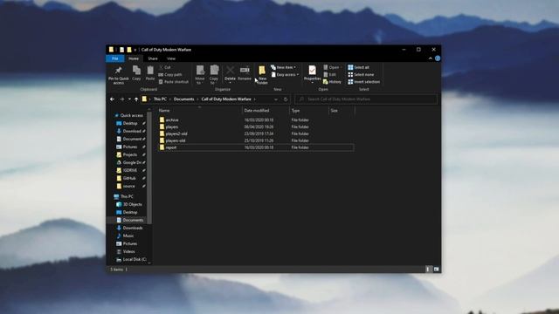Switch to Large icons view in status bar
The image size is (559, 314).
tap(436, 270)
